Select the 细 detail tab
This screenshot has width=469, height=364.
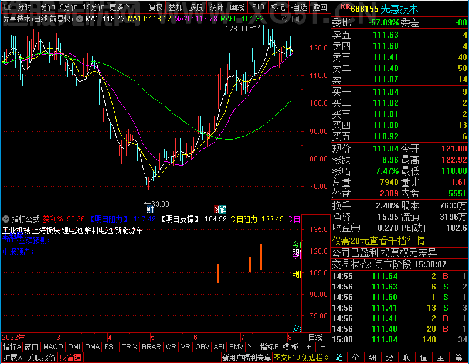[x=372, y=358]
